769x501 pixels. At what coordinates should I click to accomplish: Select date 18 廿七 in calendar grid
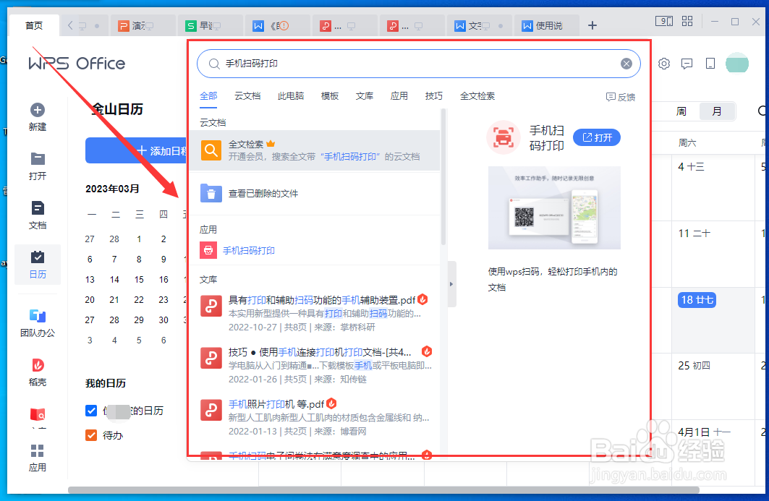click(697, 299)
